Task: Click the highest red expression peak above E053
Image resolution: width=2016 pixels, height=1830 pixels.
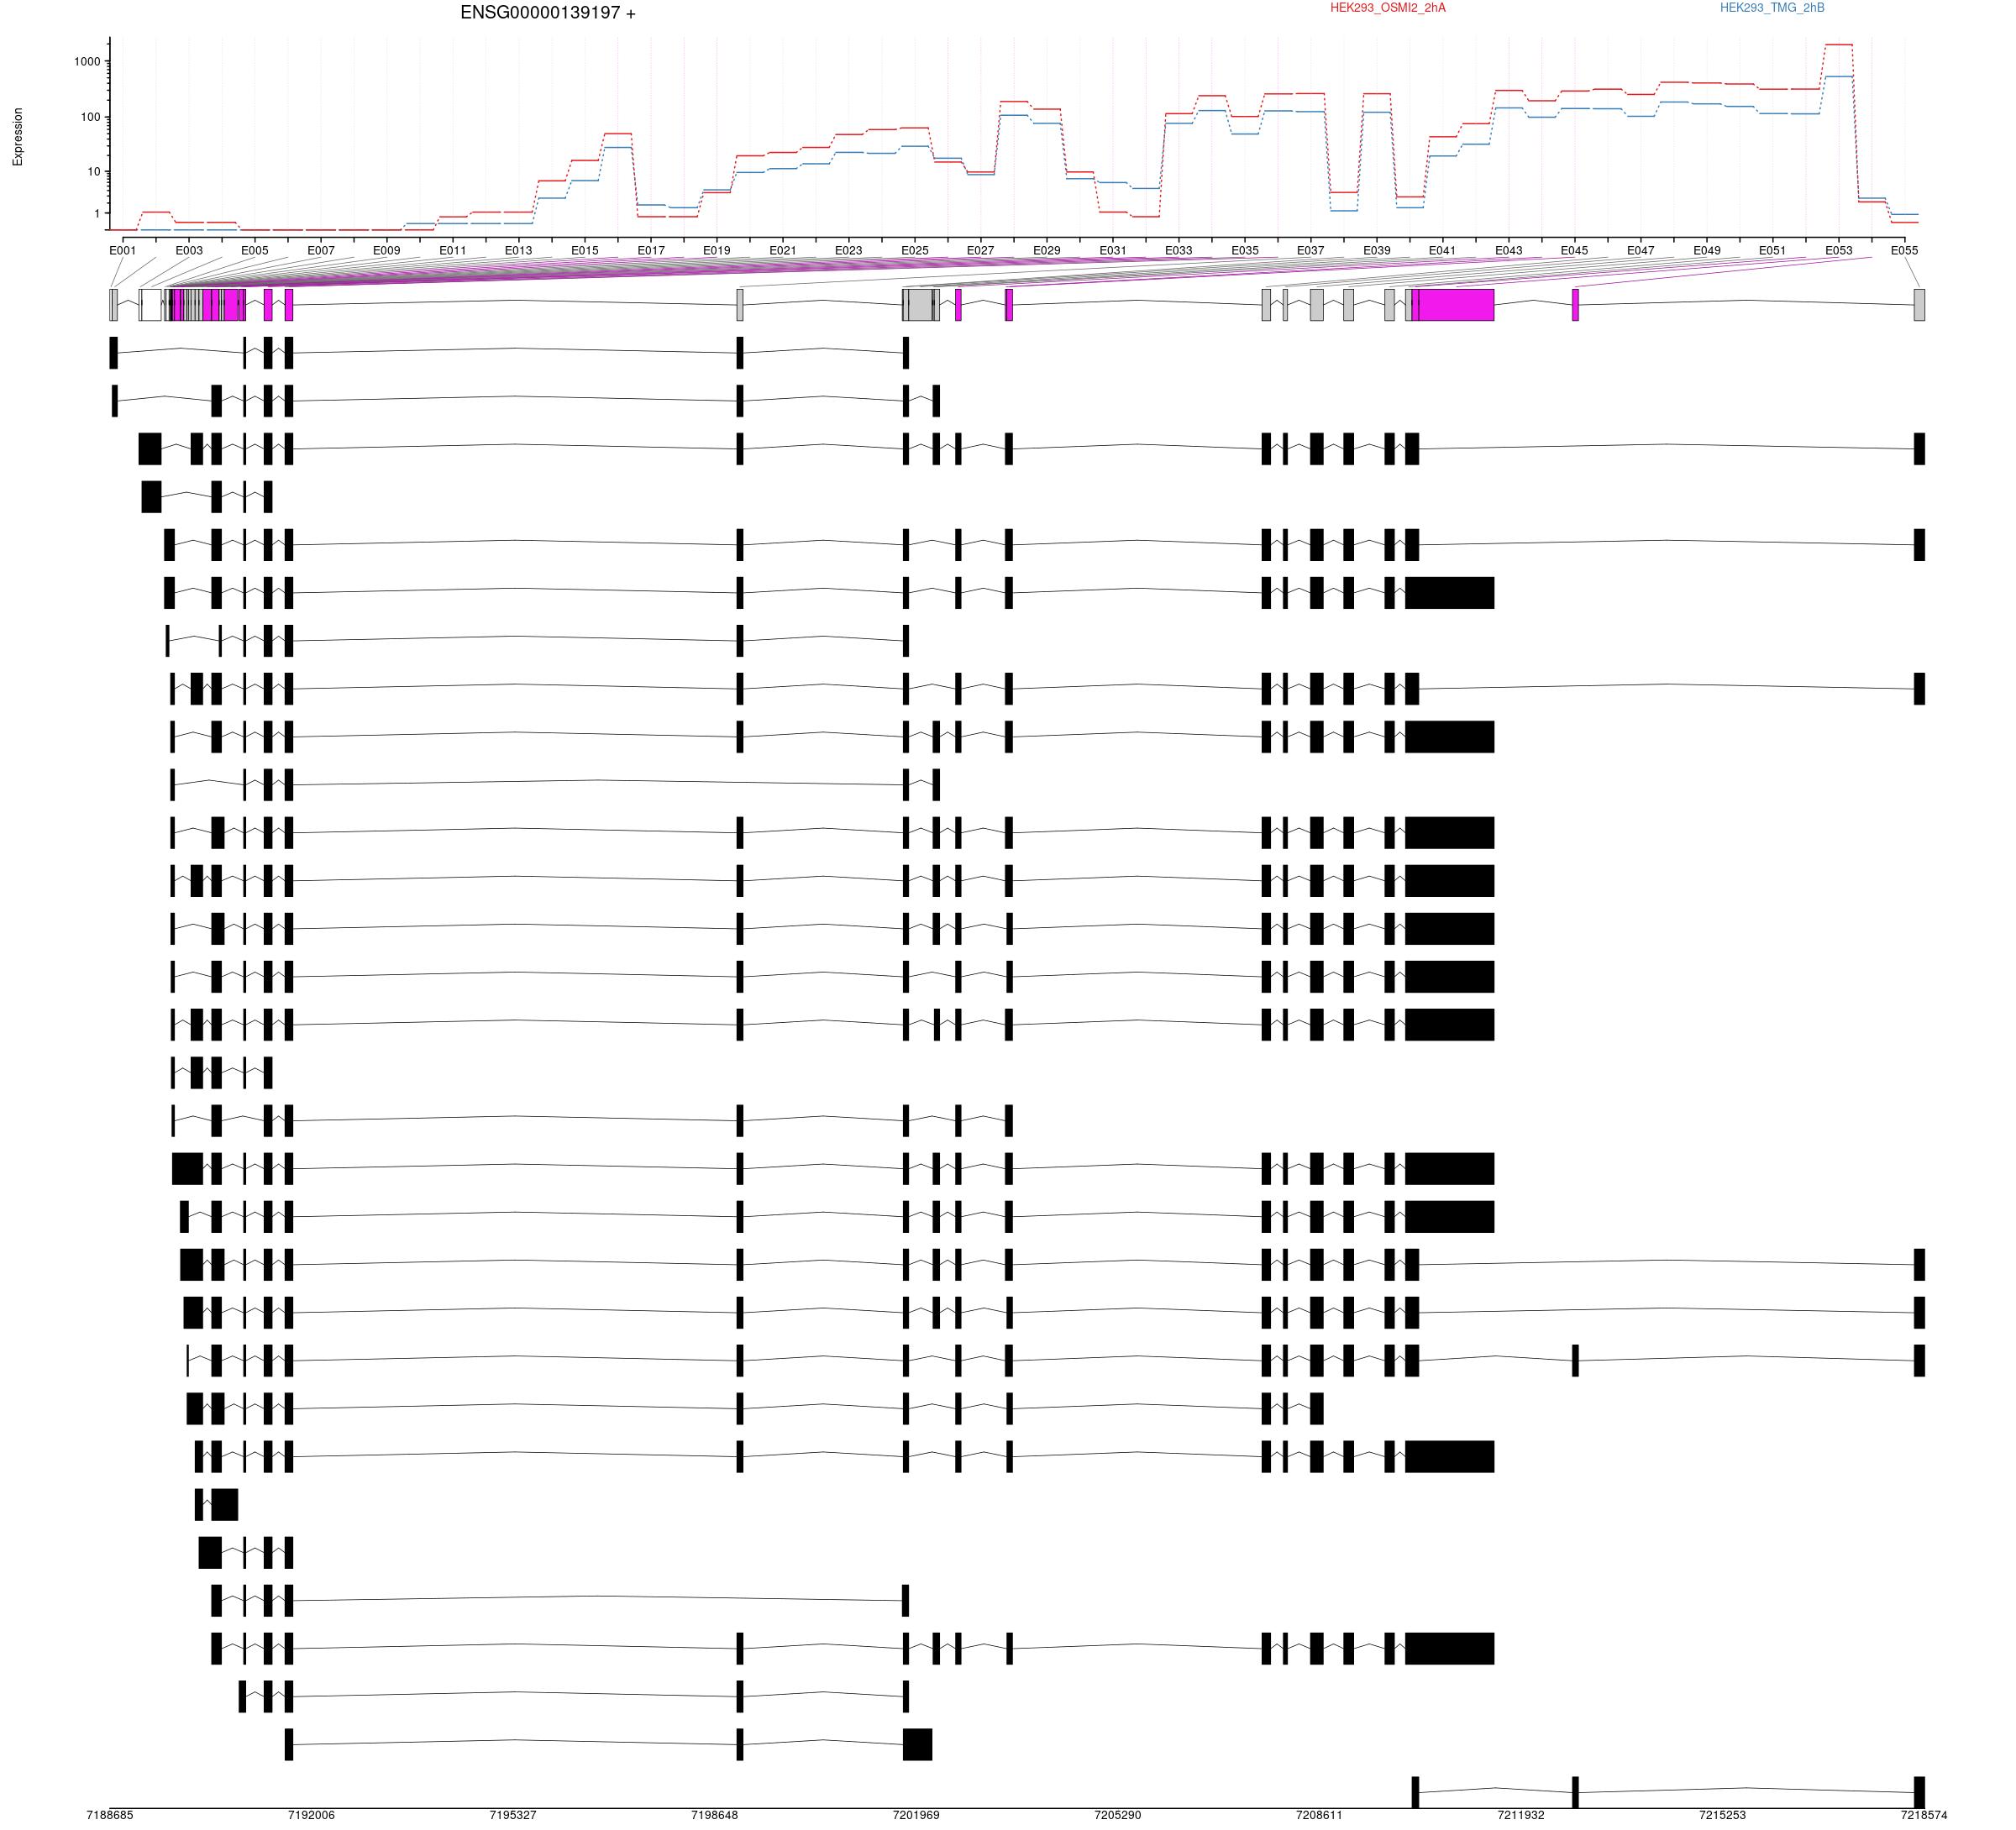Action: [x=1839, y=45]
